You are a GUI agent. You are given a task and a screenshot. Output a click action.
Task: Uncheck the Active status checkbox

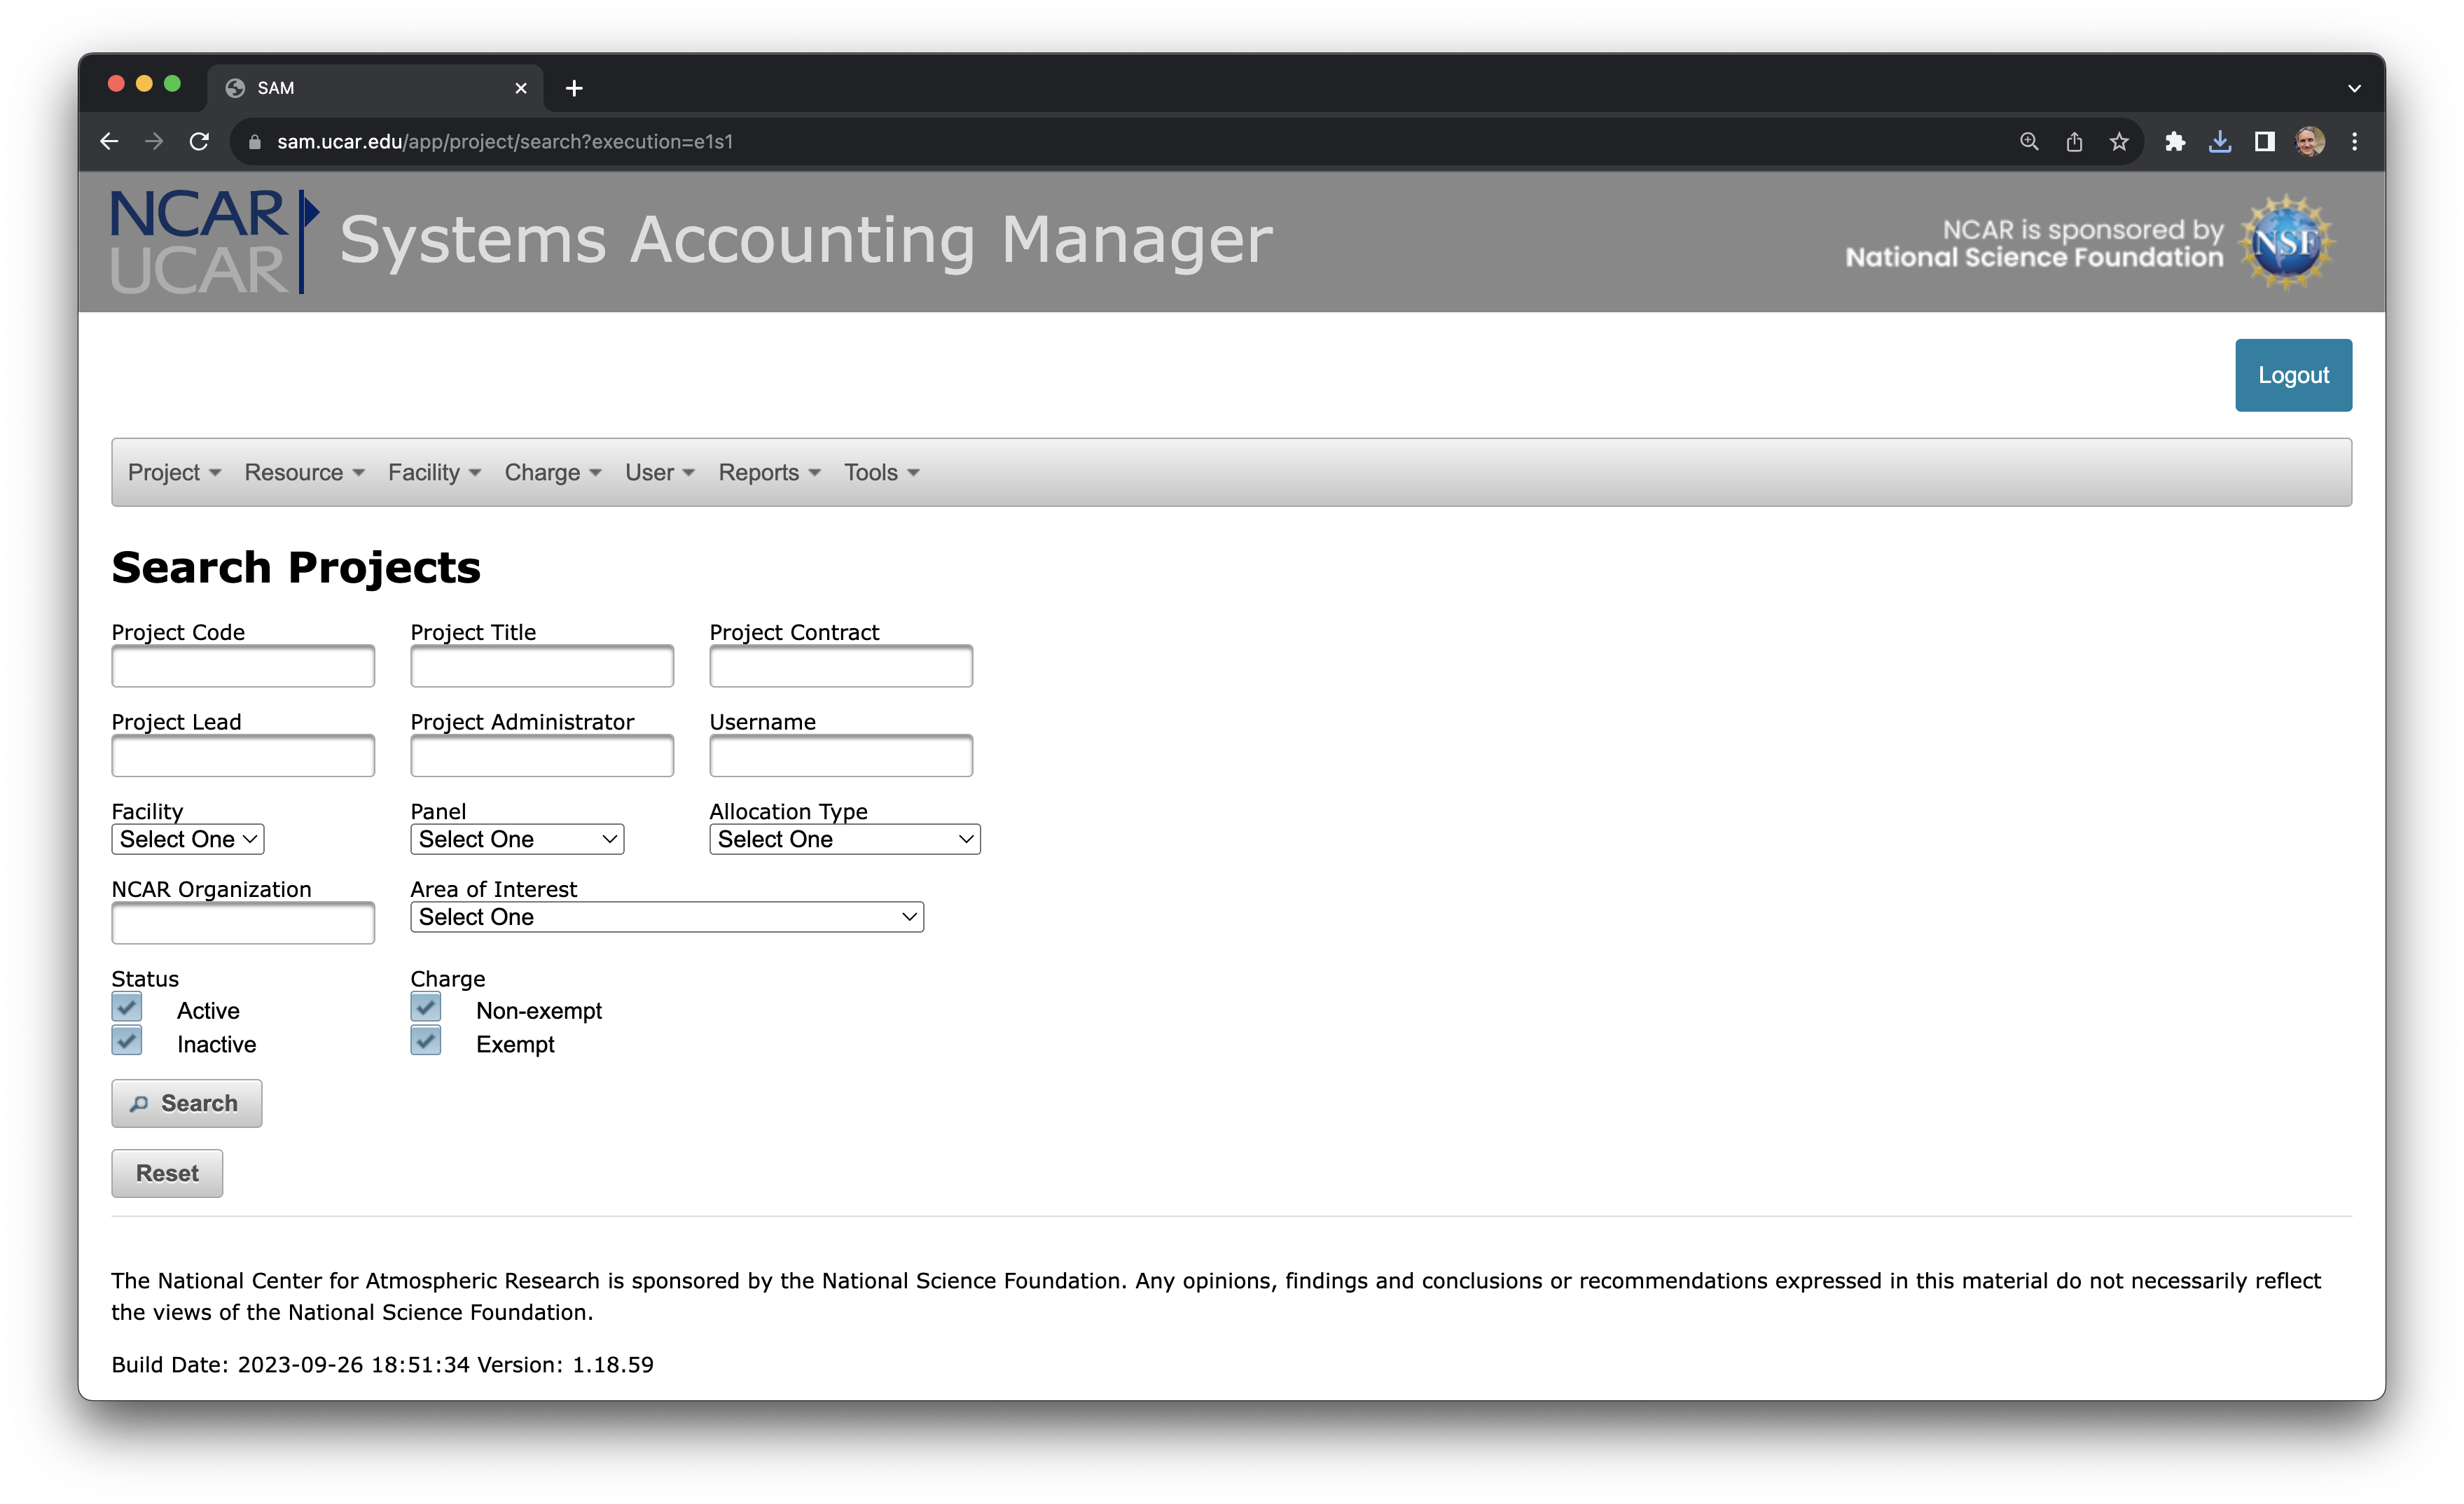coord(127,1007)
